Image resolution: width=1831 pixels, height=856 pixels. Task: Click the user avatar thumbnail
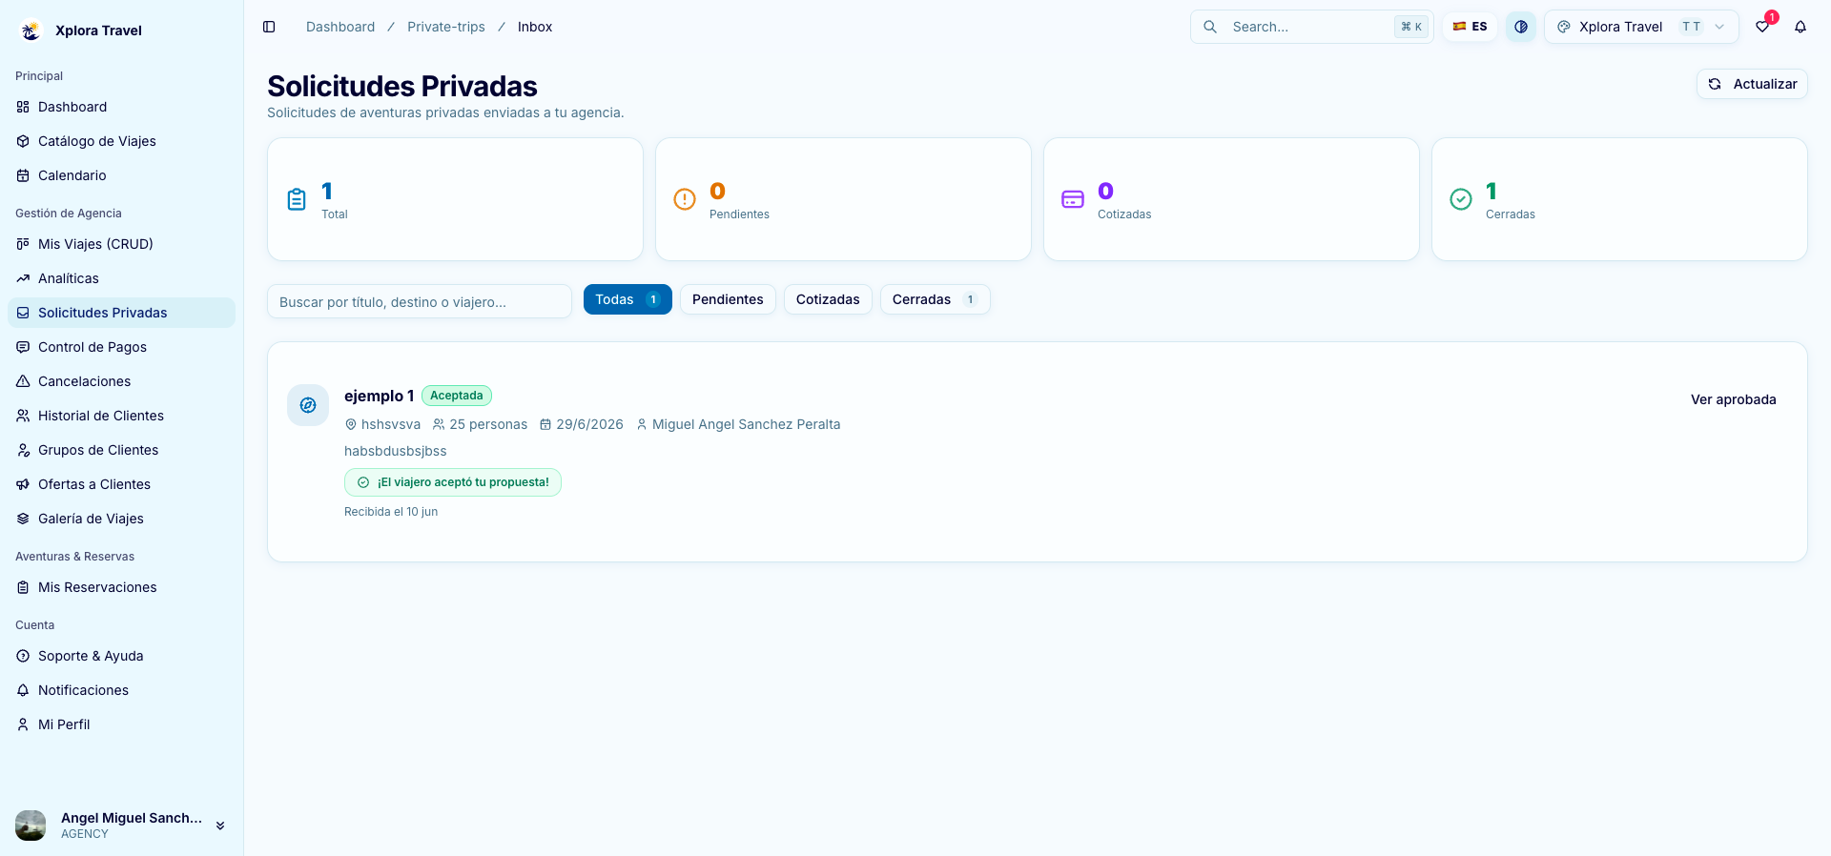coord(31,825)
